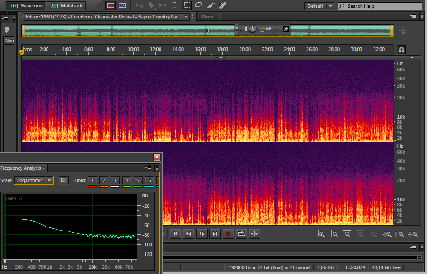
Task: Select the Editor Bayou Country.flac tab
Action: 102,17
